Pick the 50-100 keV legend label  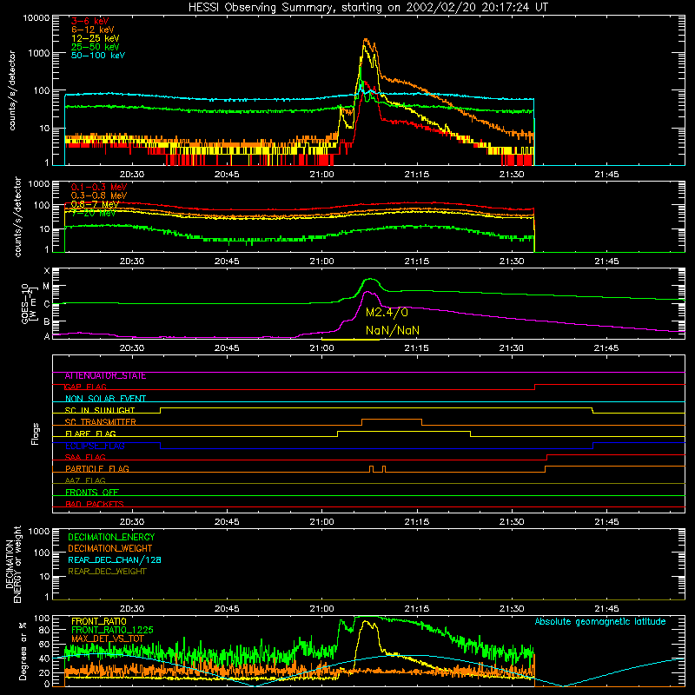pos(98,56)
